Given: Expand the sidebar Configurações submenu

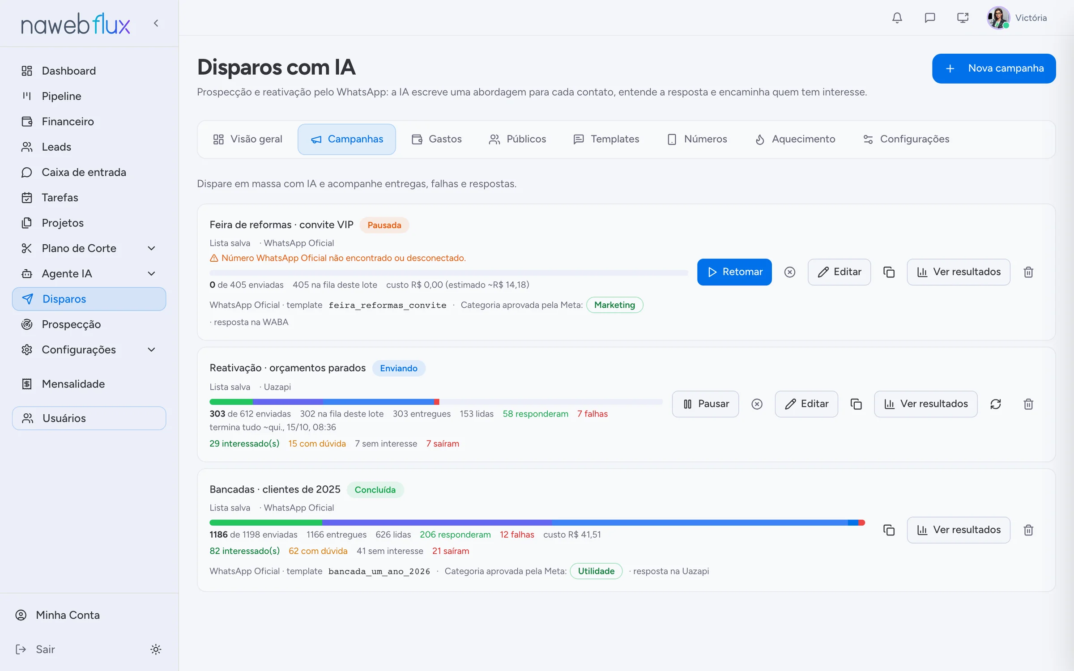Looking at the screenshot, I should 151,349.
